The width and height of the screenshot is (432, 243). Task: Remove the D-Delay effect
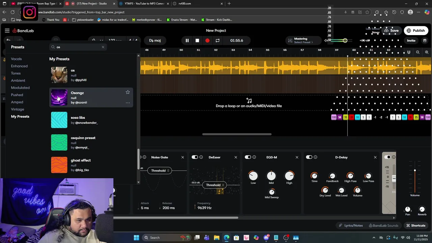tap(375, 157)
